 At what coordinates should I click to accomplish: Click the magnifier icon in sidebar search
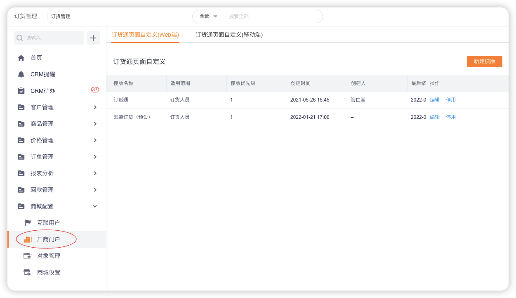pos(20,38)
